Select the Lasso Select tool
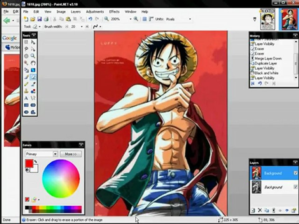Image resolution: width=299 pixels, height=224 pixels. [26, 49]
